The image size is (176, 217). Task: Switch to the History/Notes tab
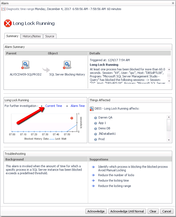pos(32,36)
